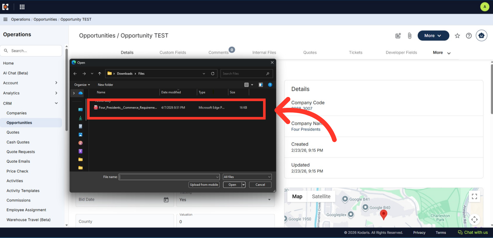Open the help question mark icon
493x238 pixels.
pyautogui.click(x=469, y=36)
